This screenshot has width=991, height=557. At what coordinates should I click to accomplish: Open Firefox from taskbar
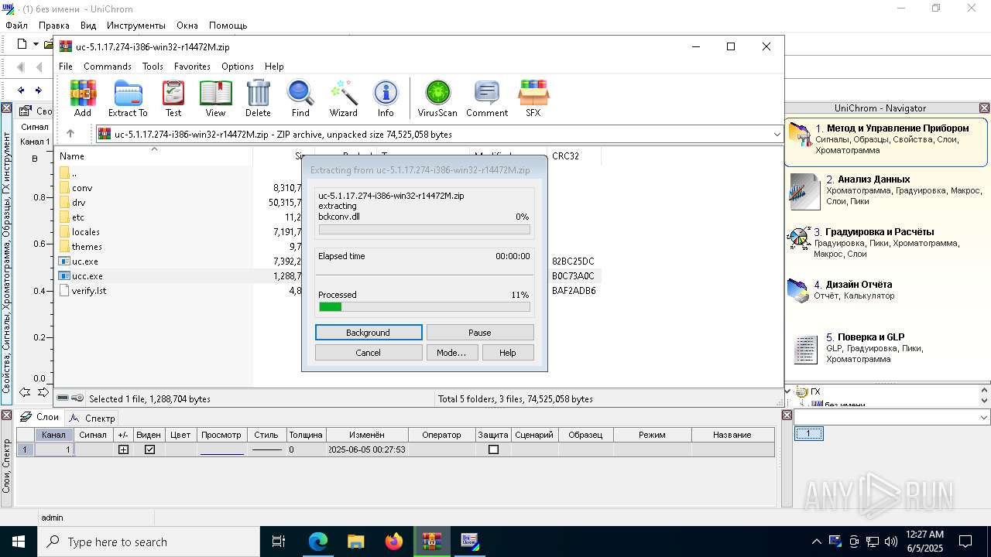click(x=393, y=542)
